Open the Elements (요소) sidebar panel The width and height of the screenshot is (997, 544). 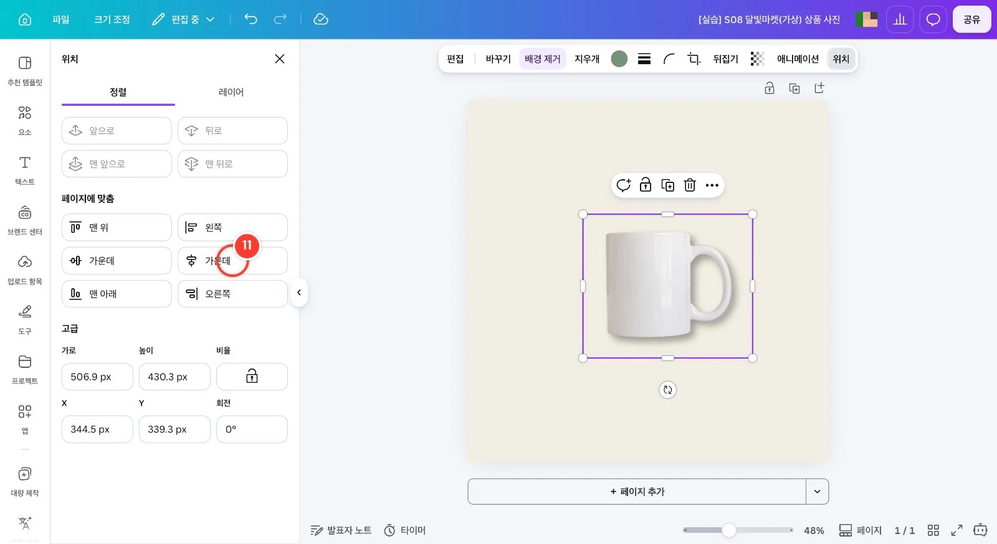coord(25,120)
